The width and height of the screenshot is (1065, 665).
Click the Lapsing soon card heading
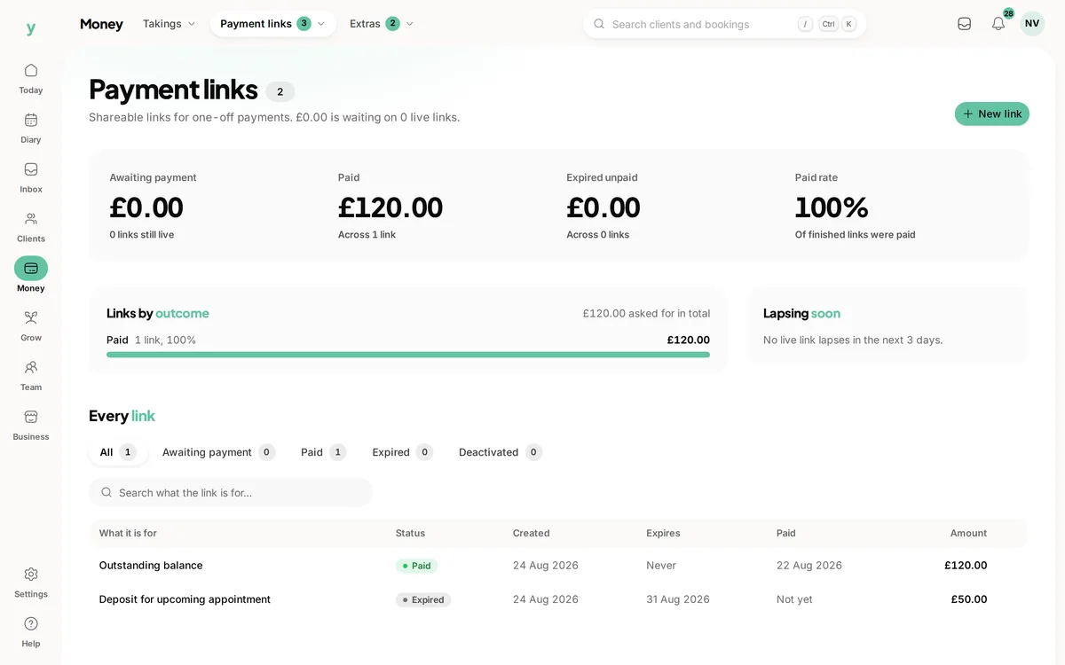pos(801,313)
